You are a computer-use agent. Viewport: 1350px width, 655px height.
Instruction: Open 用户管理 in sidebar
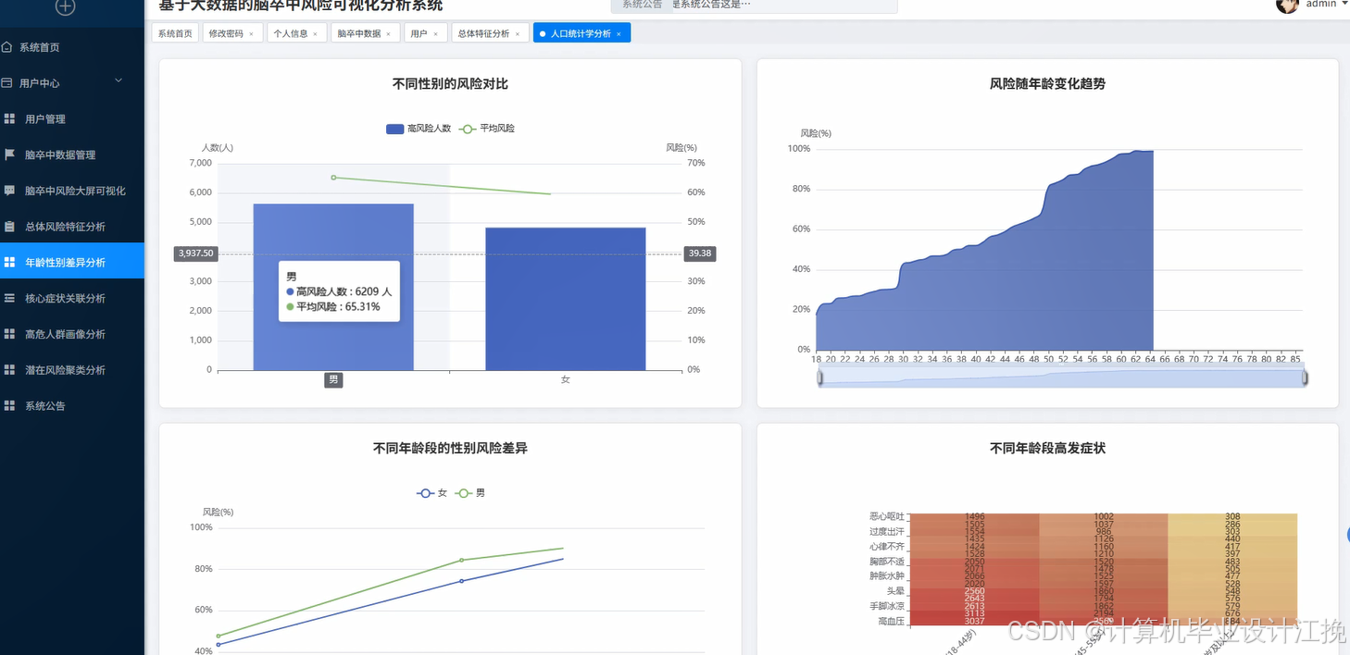pyautogui.click(x=72, y=118)
